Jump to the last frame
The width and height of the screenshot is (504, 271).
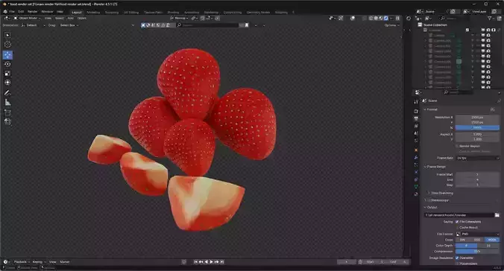tap(221, 262)
